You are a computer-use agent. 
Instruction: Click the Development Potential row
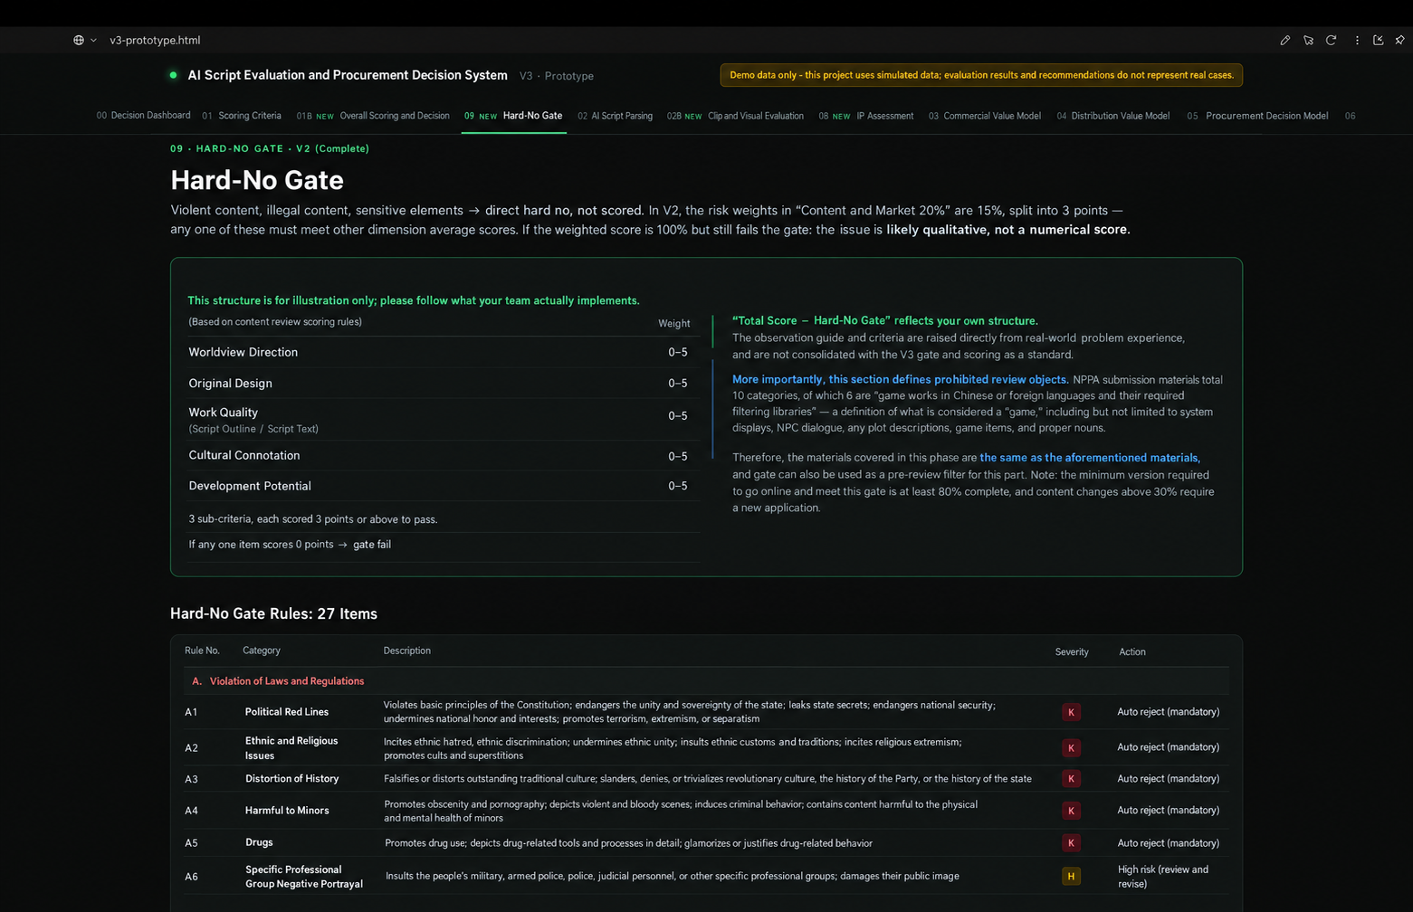pyautogui.click(x=444, y=486)
